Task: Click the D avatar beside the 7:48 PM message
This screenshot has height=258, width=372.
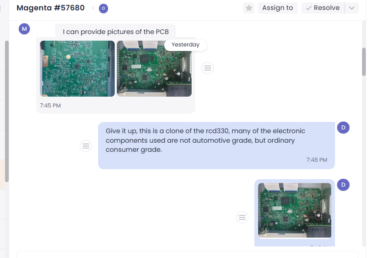Action: pos(343,128)
